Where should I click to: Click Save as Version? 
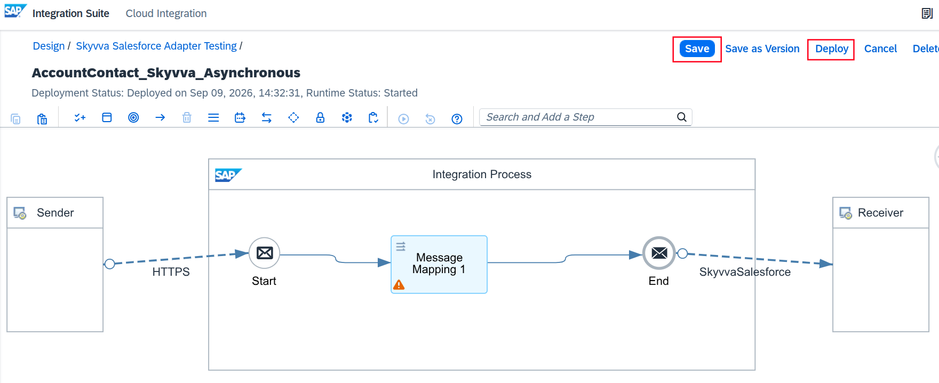[762, 49]
